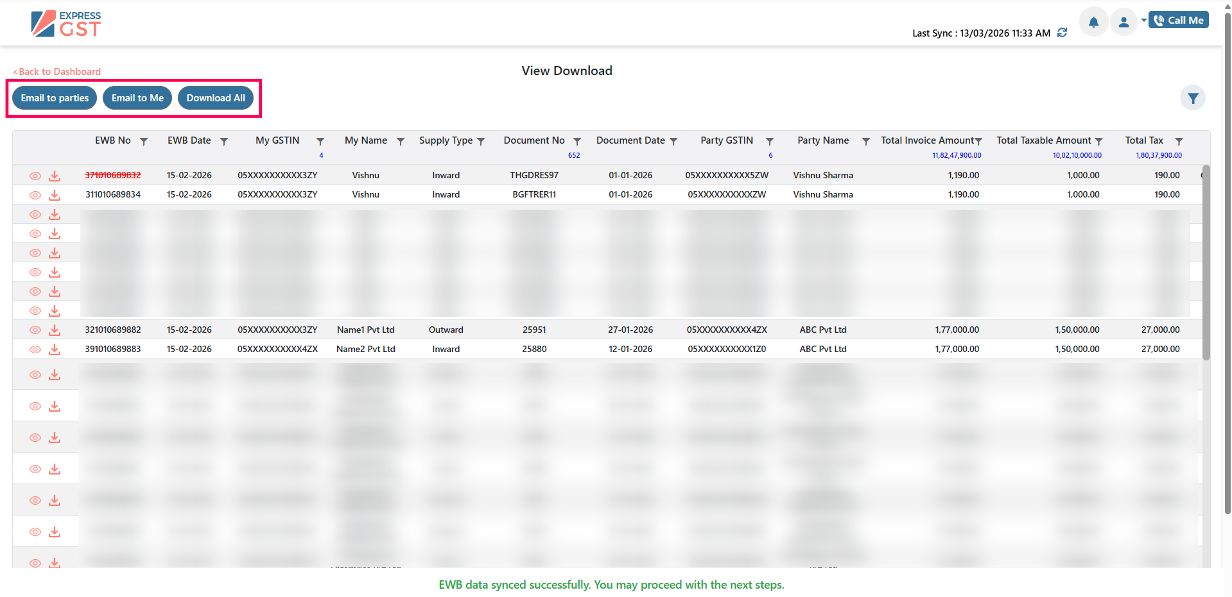Download the EWB 321010689882 row
This screenshot has width=1232, height=597.
tap(55, 330)
